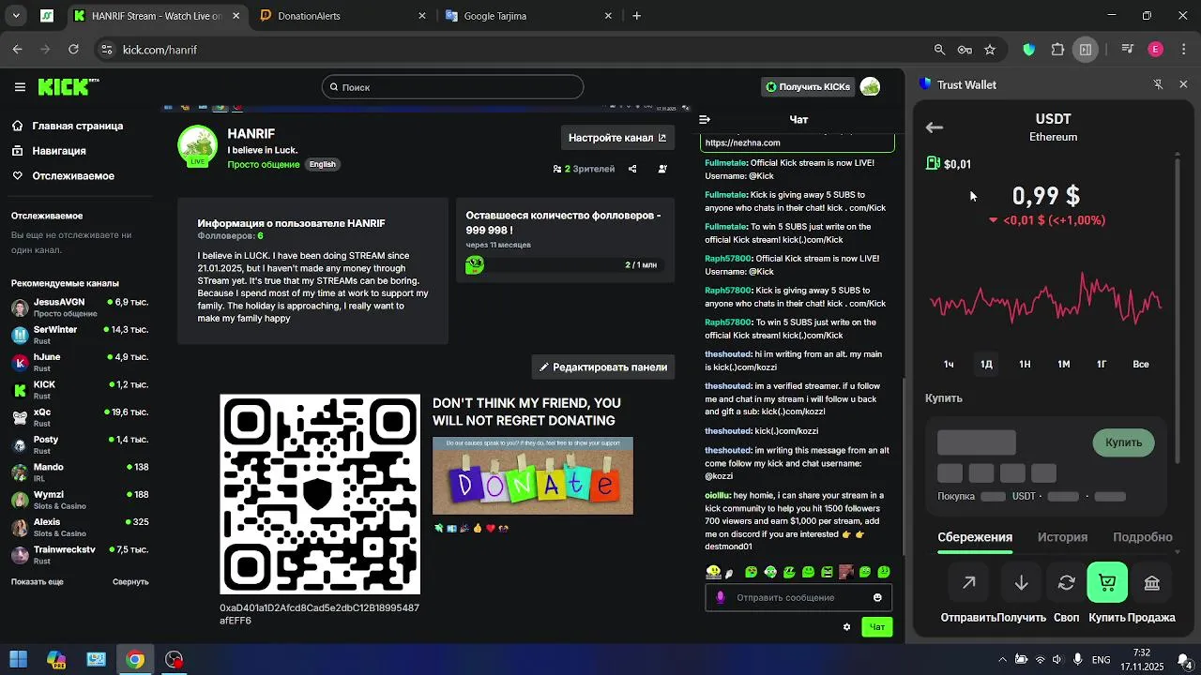
Task: Pin the Trust Wallet side panel
Action: click(1158, 84)
